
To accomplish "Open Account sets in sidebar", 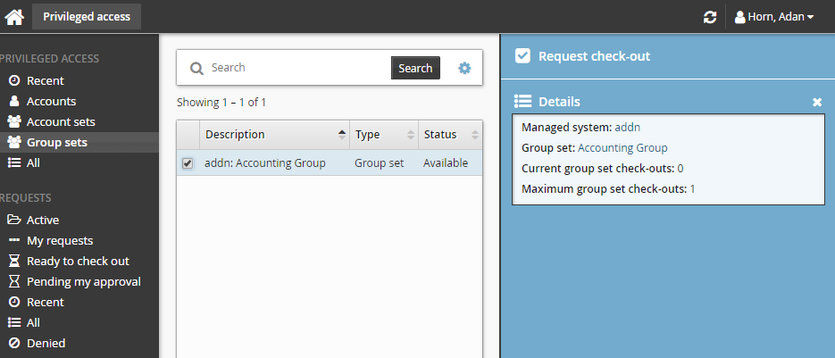I will [61, 121].
